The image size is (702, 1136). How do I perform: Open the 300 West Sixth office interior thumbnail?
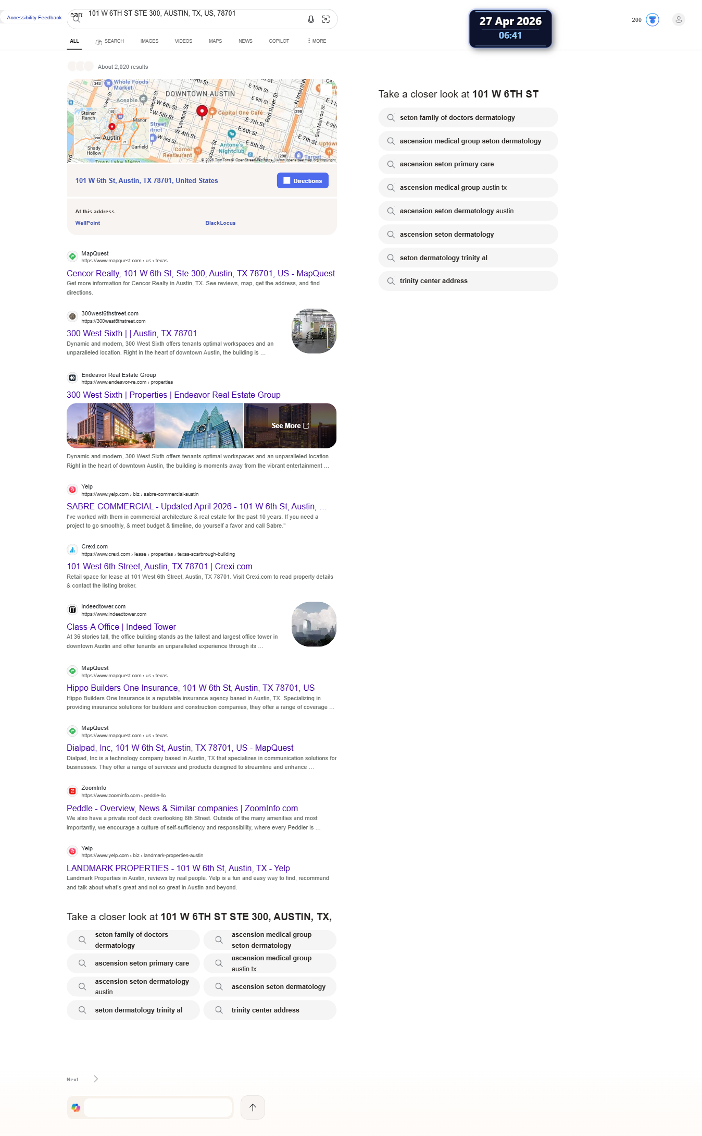point(314,331)
